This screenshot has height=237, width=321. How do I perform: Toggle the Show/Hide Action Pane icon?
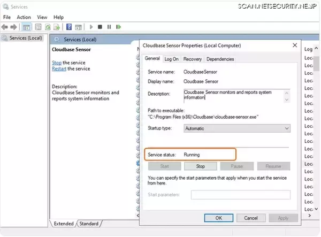point(79,27)
